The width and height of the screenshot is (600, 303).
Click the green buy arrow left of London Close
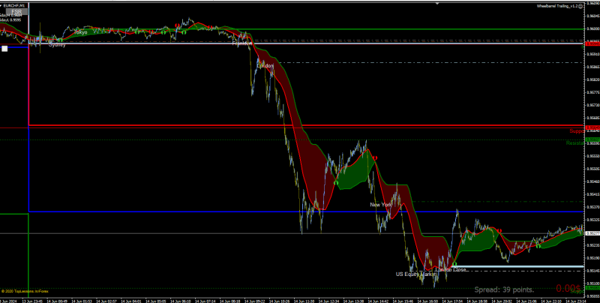pos(454,263)
